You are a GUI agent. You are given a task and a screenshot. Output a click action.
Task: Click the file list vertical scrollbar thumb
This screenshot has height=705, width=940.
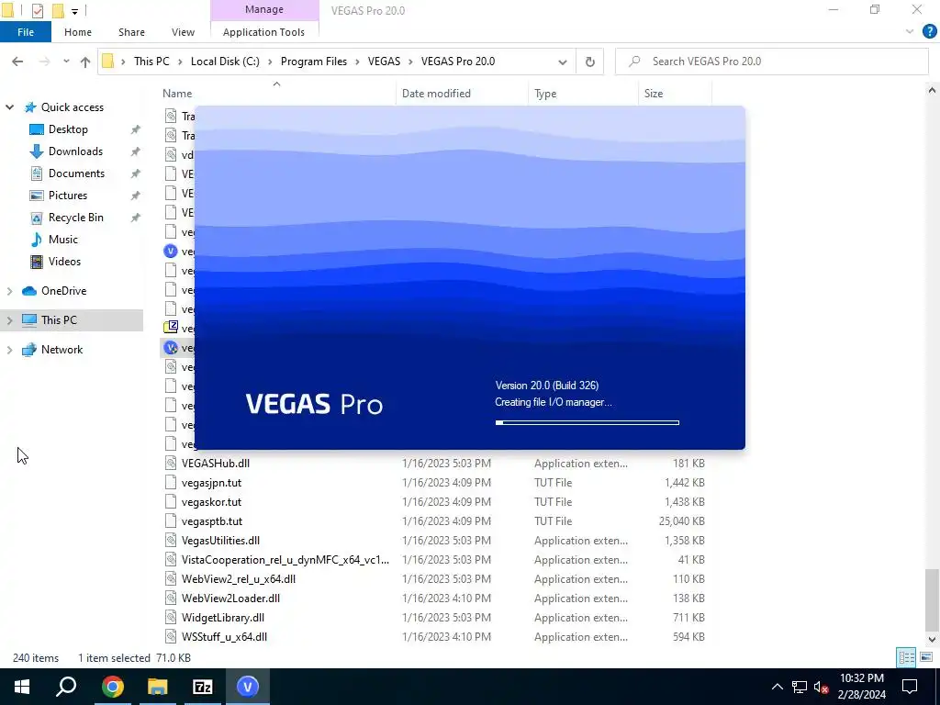point(932,599)
